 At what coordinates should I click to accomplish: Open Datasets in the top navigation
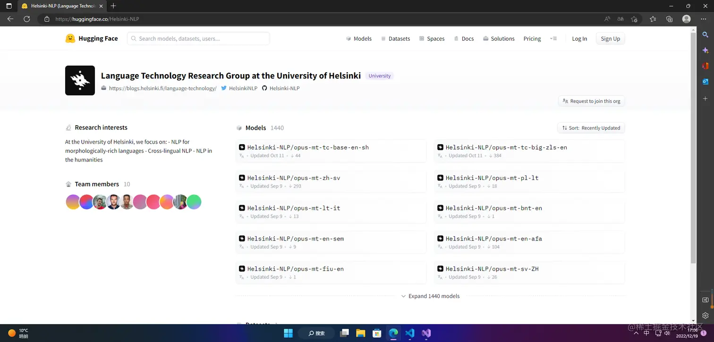click(x=395, y=39)
